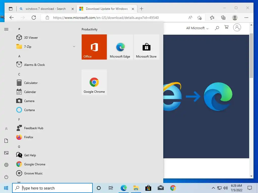258x193 pixels.
Task: Switch to the windows 7 download Search tab
Action: (45, 9)
